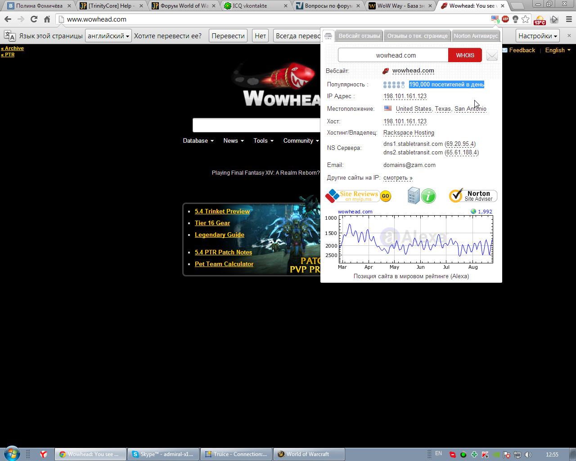Viewport: 576px width, 461px height.
Task: Click the смотреть » link
Action: pos(398,178)
